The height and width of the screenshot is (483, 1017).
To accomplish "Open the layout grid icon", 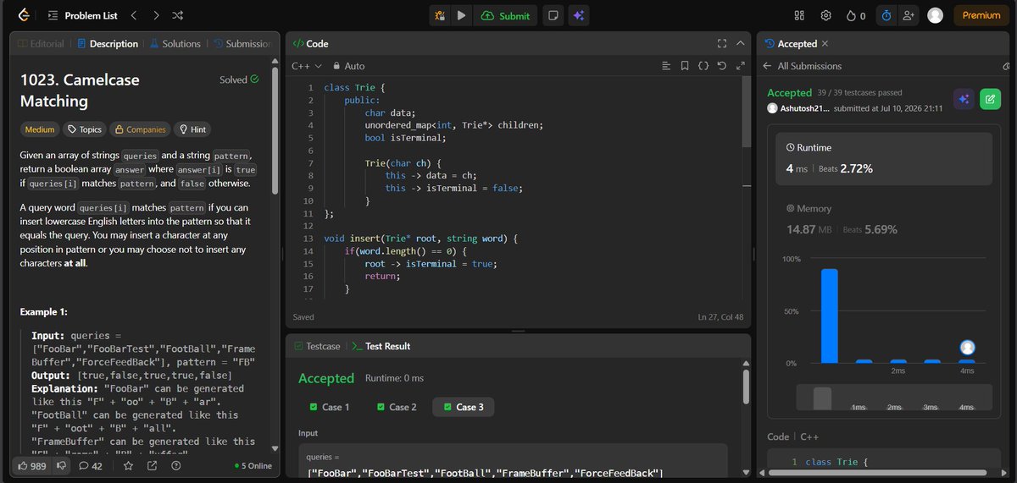I will [x=799, y=15].
